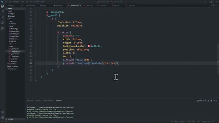
Task: Close the terminal panel
Action: point(217,100)
